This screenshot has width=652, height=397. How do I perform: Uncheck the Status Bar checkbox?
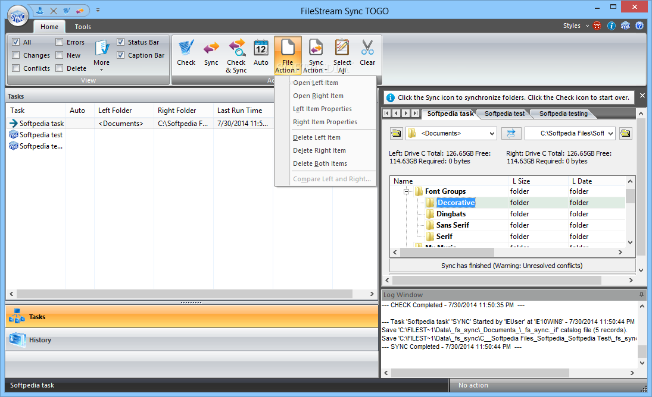[x=121, y=42]
